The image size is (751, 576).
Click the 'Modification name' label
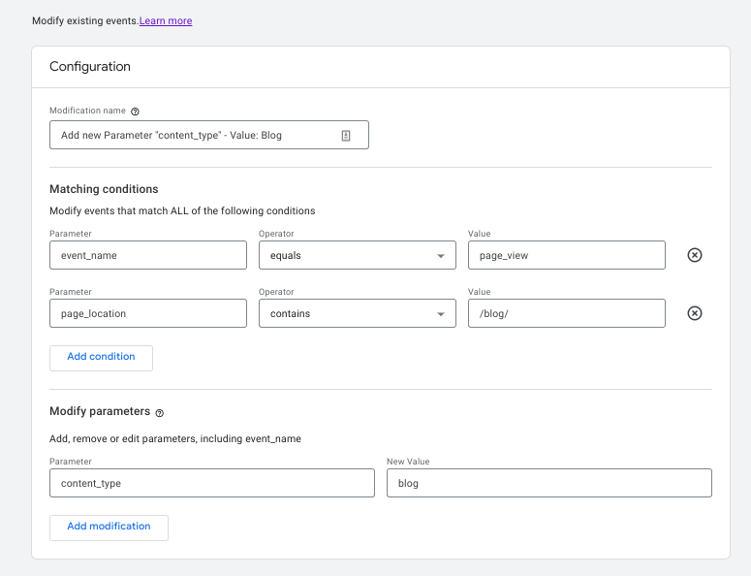(x=87, y=111)
